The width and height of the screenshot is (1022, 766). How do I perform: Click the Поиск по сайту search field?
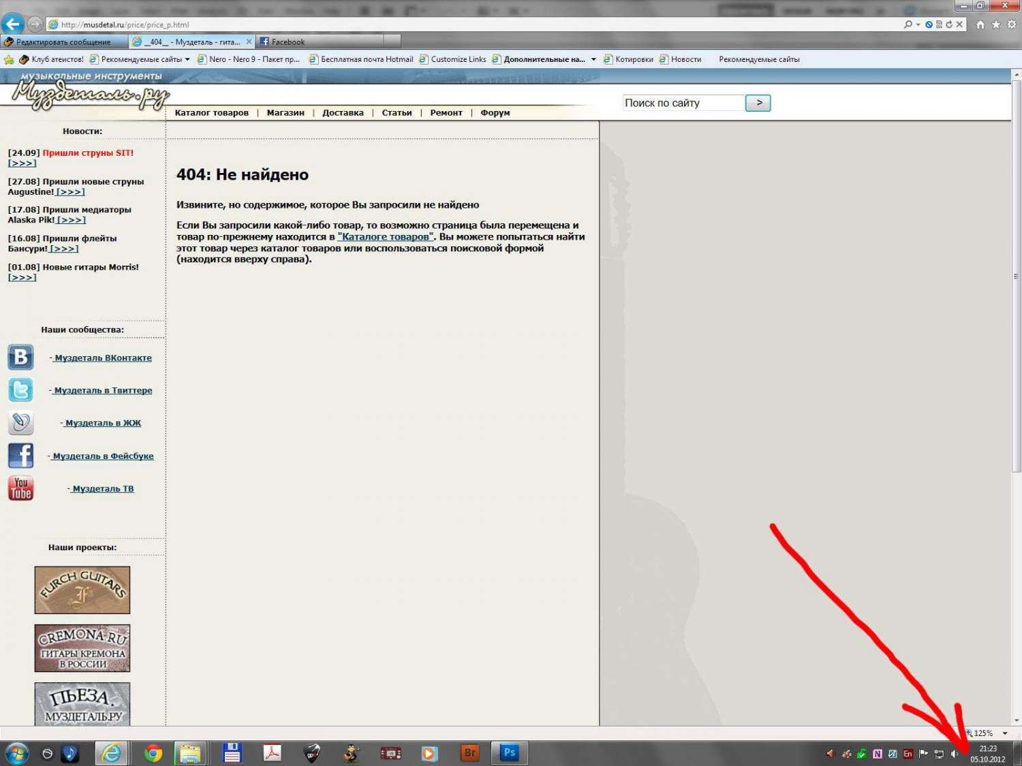683,103
